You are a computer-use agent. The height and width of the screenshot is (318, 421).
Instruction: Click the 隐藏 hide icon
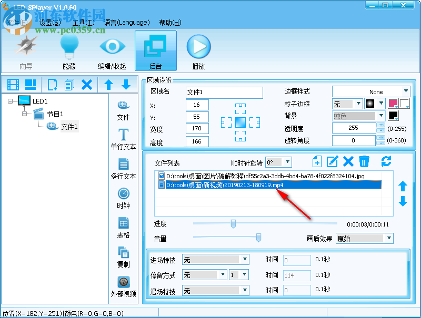click(x=70, y=51)
